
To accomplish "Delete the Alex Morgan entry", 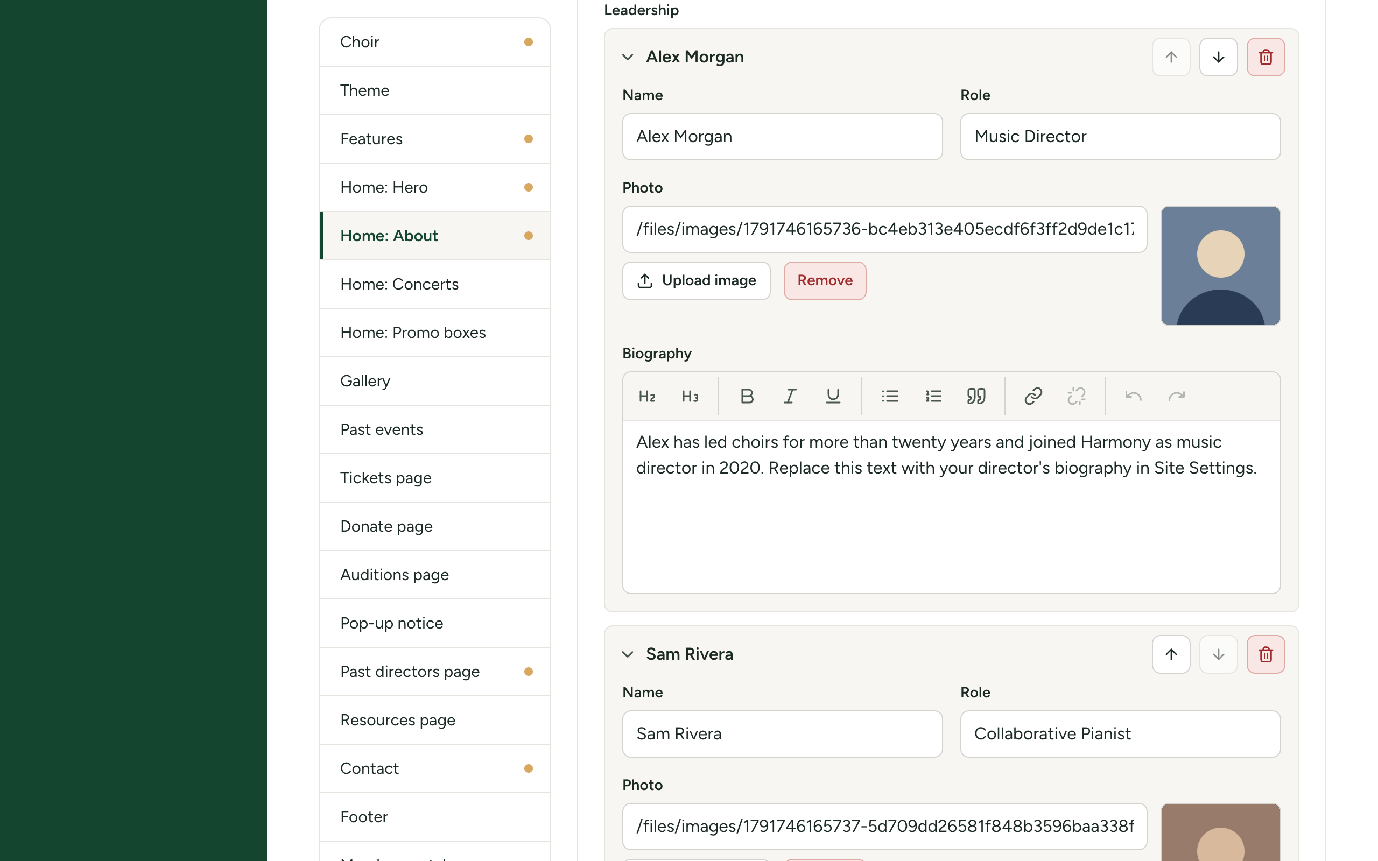I will coord(1266,57).
